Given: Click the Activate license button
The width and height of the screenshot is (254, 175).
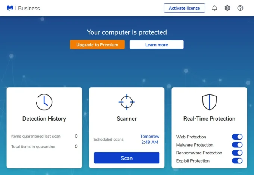Looking at the screenshot, I should [x=185, y=8].
